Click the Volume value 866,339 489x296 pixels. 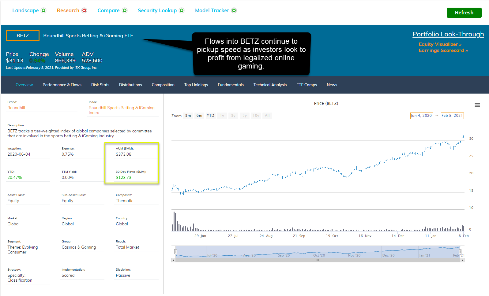[65, 61]
